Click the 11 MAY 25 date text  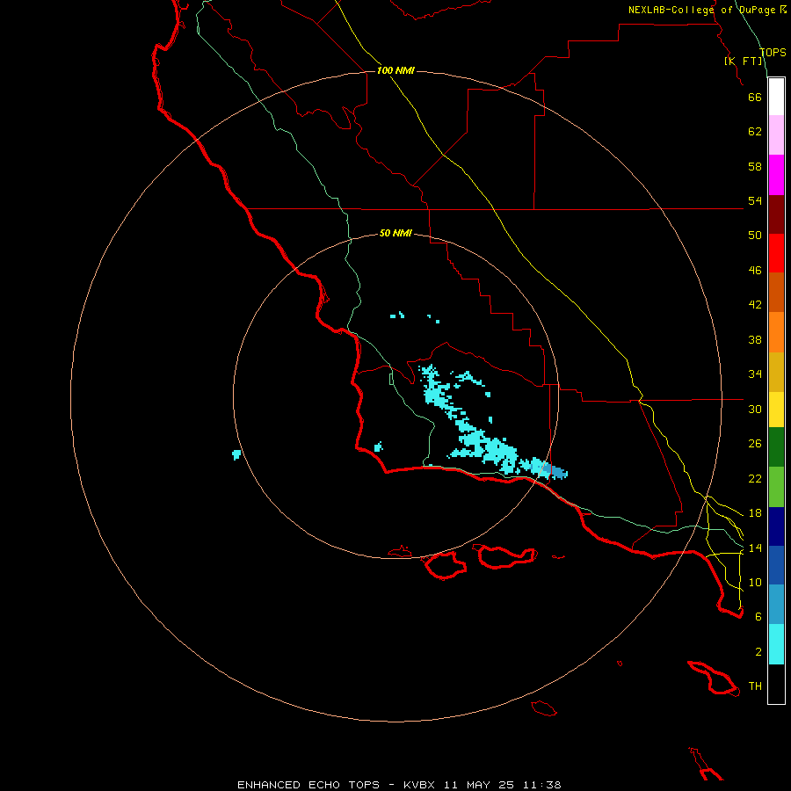point(479,785)
